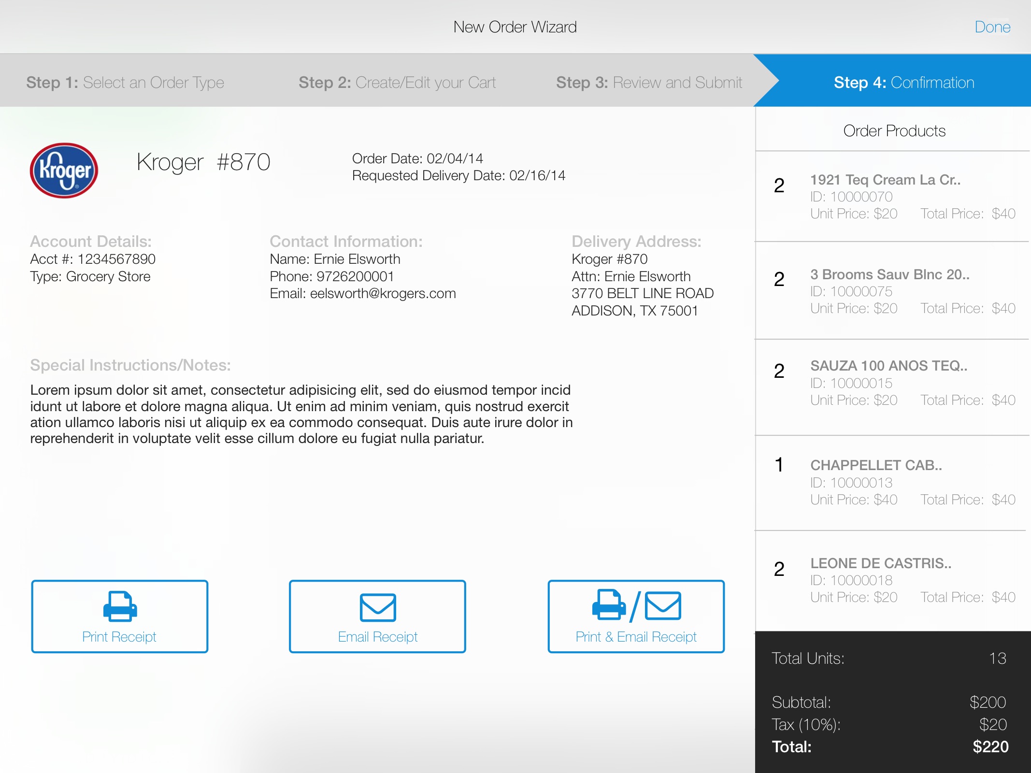Click Subtotal amount $200
1031x773 pixels.
(x=988, y=702)
